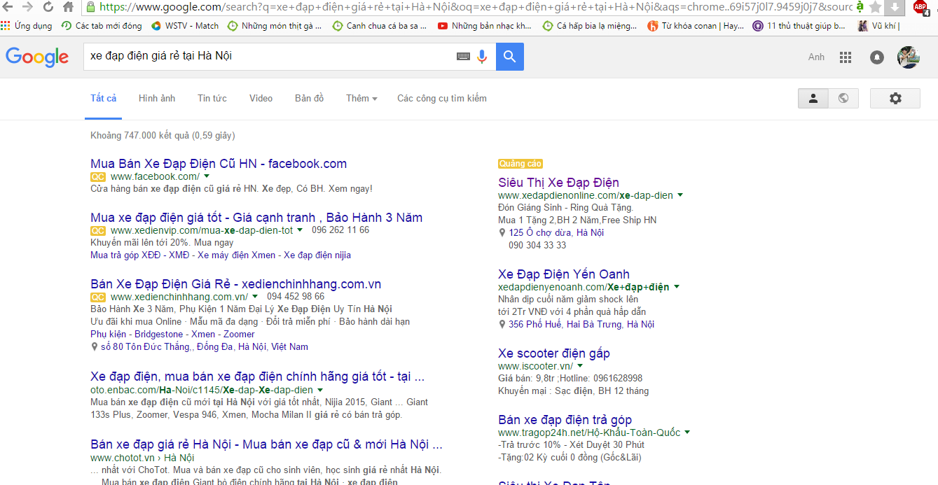Switch to the Hình ảnh tab
Viewport: 938px width, 485px height.
(x=157, y=99)
